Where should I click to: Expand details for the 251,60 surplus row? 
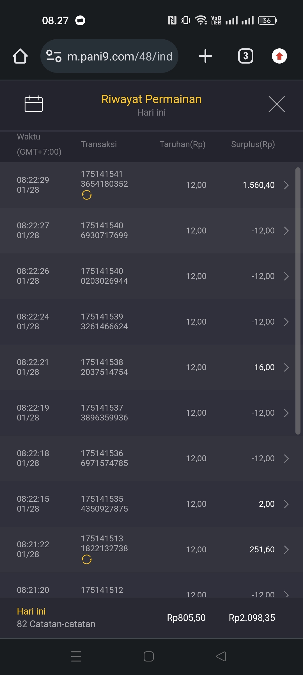(x=286, y=550)
